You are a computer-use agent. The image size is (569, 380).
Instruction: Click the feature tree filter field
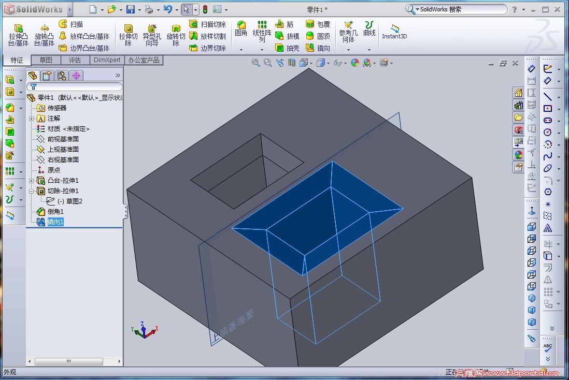point(75,86)
